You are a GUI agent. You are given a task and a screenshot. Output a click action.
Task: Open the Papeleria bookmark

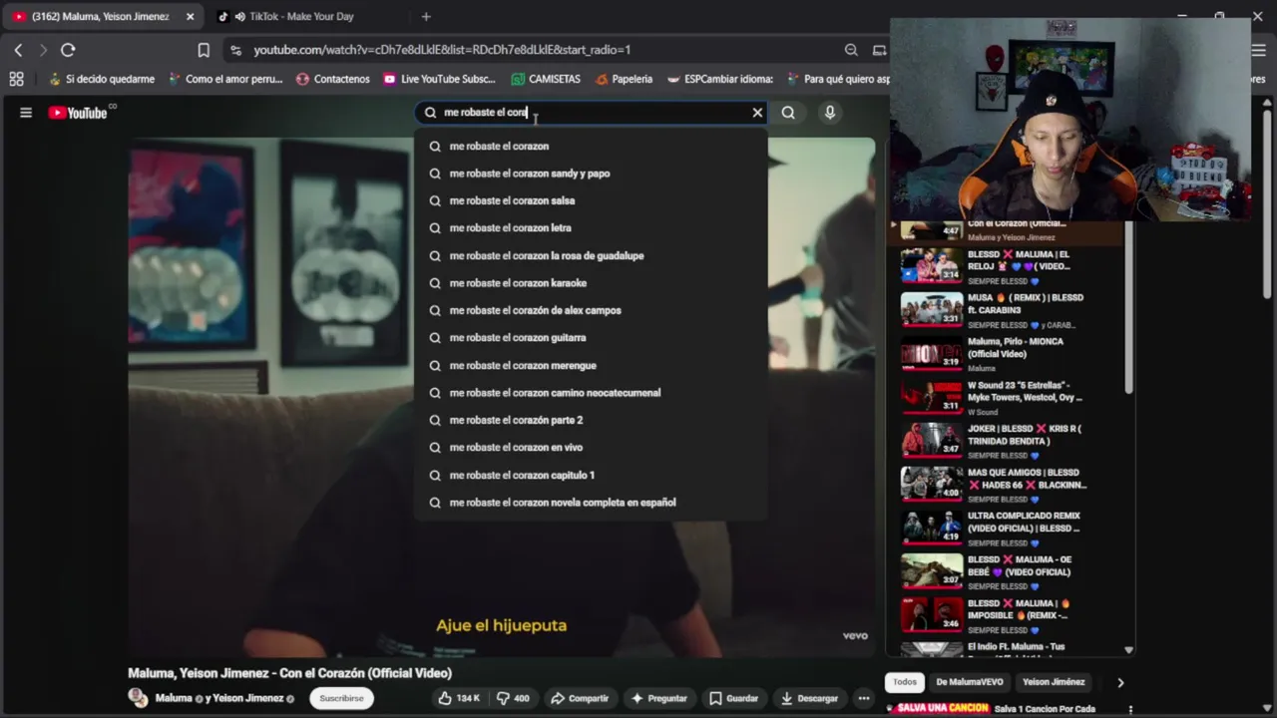(624, 79)
